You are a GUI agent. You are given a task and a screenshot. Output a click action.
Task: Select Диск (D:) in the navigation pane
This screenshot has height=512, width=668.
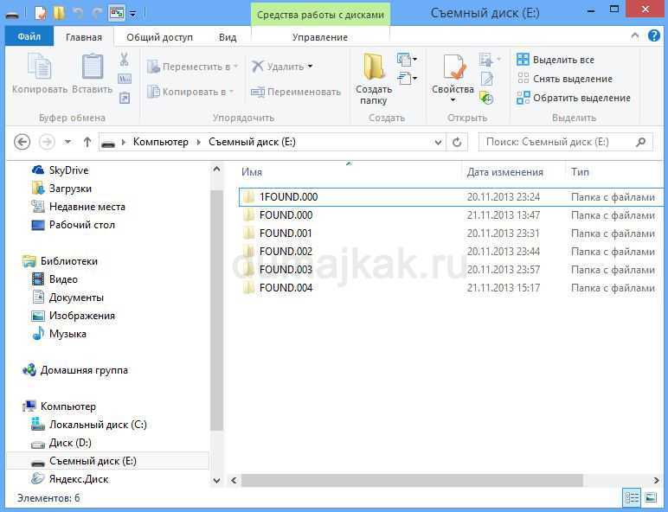[x=61, y=443]
